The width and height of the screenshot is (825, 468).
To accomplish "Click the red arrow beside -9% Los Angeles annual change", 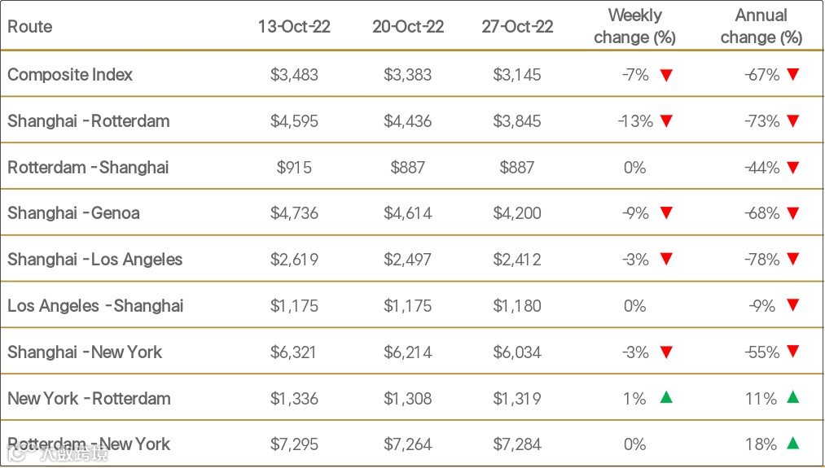I will [x=793, y=305].
